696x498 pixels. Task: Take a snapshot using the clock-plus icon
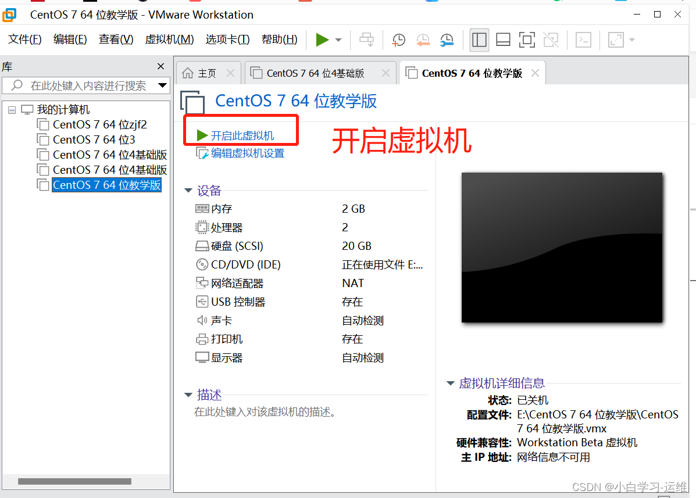(399, 40)
